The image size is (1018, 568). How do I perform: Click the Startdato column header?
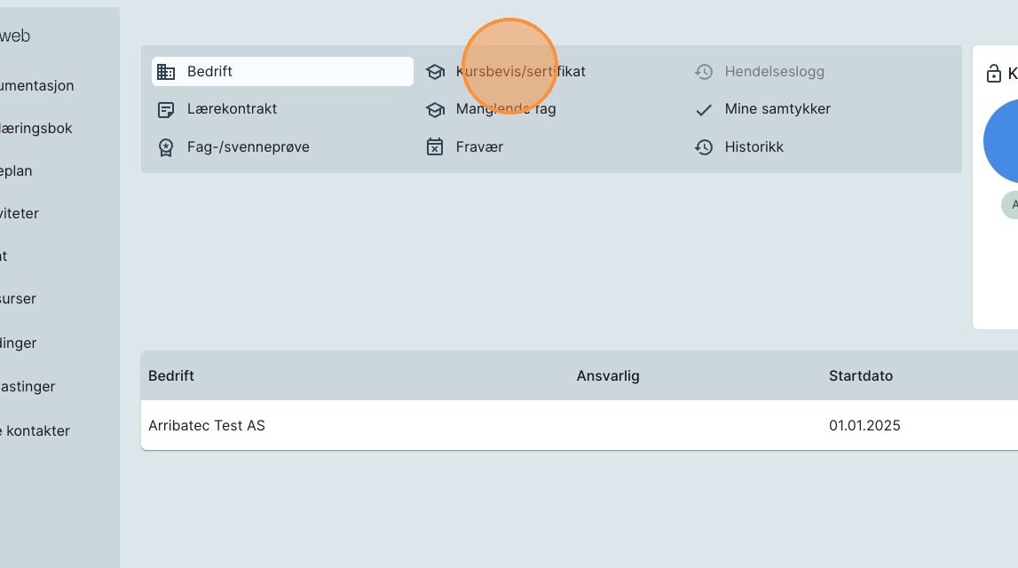coord(861,375)
